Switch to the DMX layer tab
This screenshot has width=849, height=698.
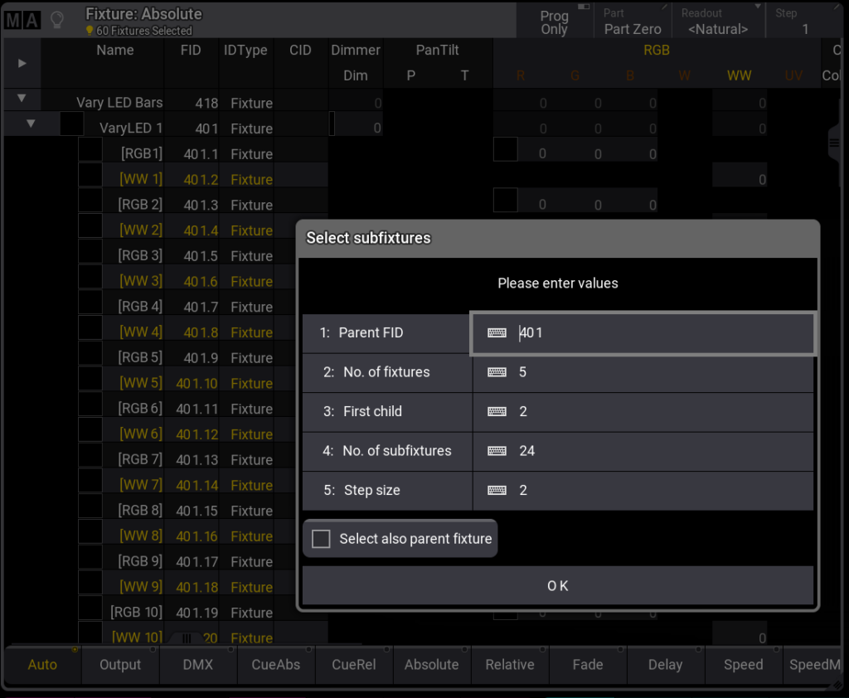[x=198, y=664]
